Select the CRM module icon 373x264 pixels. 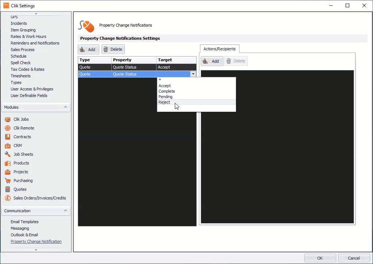click(8, 145)
